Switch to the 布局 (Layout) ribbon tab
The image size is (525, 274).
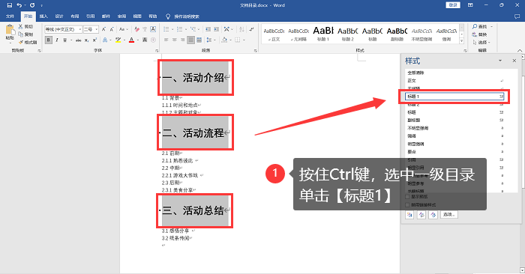point(75,16)
